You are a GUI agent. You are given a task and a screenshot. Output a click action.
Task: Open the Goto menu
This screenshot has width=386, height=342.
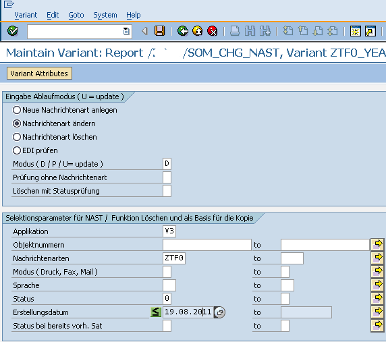pyautogui.click(x=76, y=15)
